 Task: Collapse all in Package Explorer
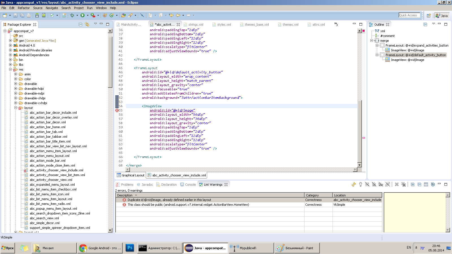point(80,25)
